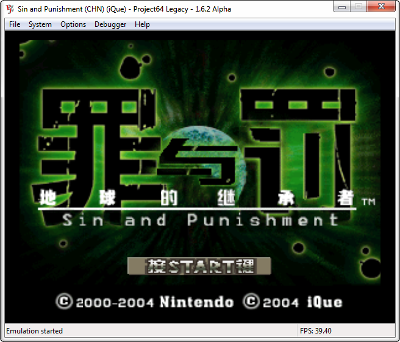400x342 pixels.
Task: Click the 'FPS: 39.40' status readout
Action: [x=316, y=331]
